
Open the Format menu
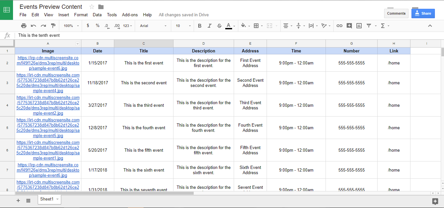point(81,15)
